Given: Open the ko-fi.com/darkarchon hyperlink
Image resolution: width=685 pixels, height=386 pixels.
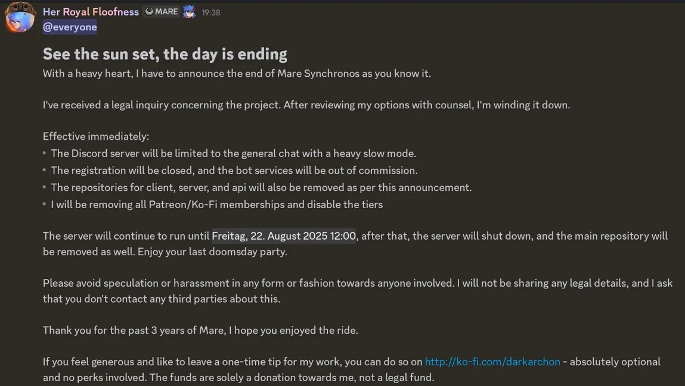Looking at the screenshot, I should pos(491,361).
